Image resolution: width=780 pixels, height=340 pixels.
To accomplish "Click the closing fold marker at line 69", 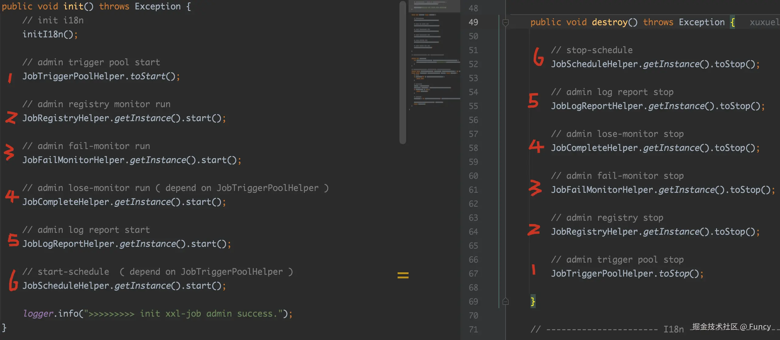I will [x=505, y=301].
